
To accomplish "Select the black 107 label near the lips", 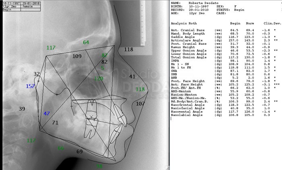I will coord(140,104).
